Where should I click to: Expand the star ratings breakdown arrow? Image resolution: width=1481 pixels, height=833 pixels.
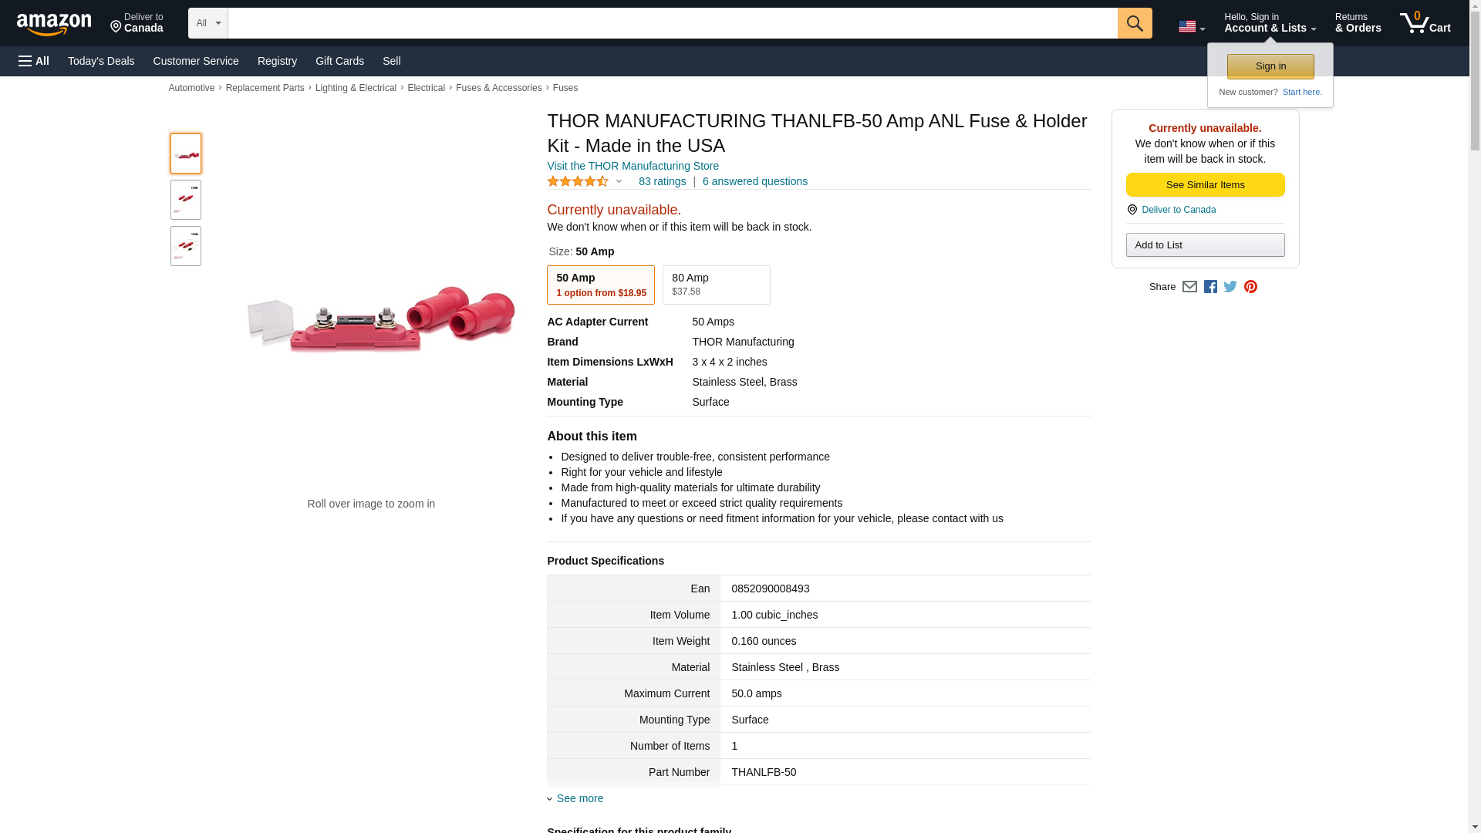pyautogui.click(x=619, y=182)
